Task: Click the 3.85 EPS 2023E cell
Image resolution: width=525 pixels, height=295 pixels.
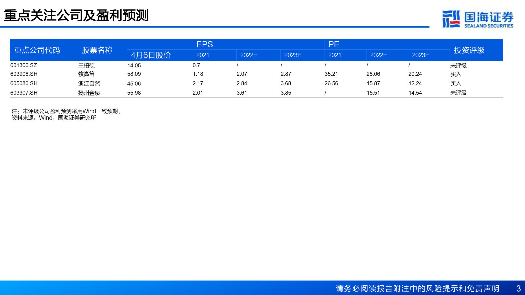Action: point(286,93)
